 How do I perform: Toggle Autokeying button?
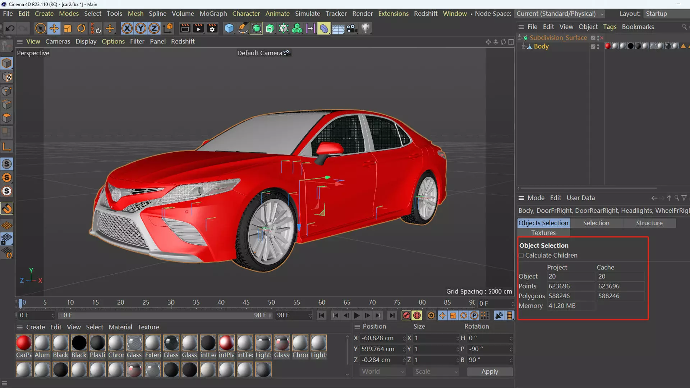(417, 315)
